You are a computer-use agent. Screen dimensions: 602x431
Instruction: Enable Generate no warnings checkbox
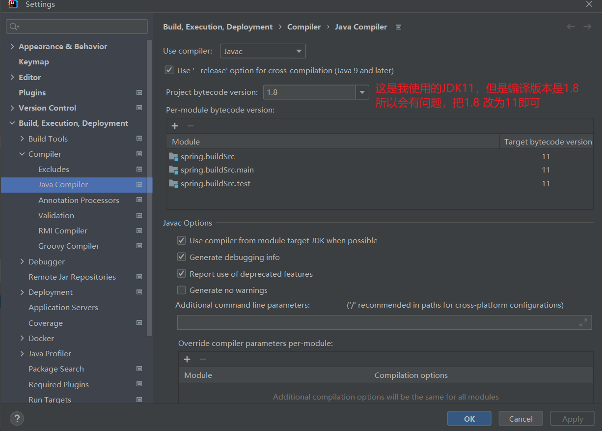[x=182, y=290]
